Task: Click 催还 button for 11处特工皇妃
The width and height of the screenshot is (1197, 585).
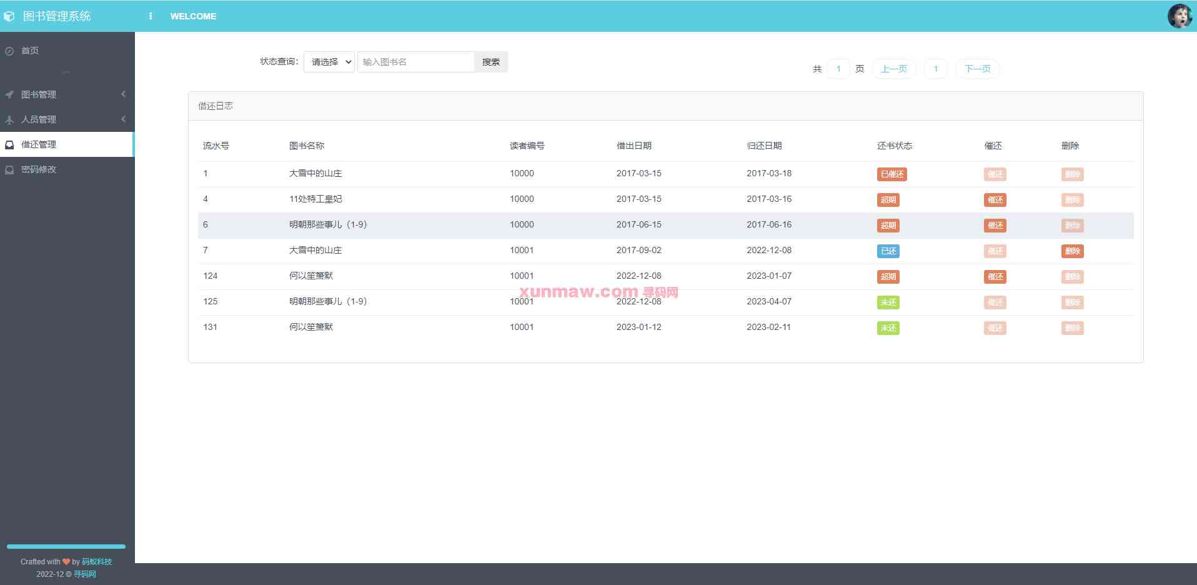Action: click(x=995, y=200)
